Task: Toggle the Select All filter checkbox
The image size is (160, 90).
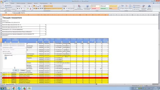Action: pos(5,55)
